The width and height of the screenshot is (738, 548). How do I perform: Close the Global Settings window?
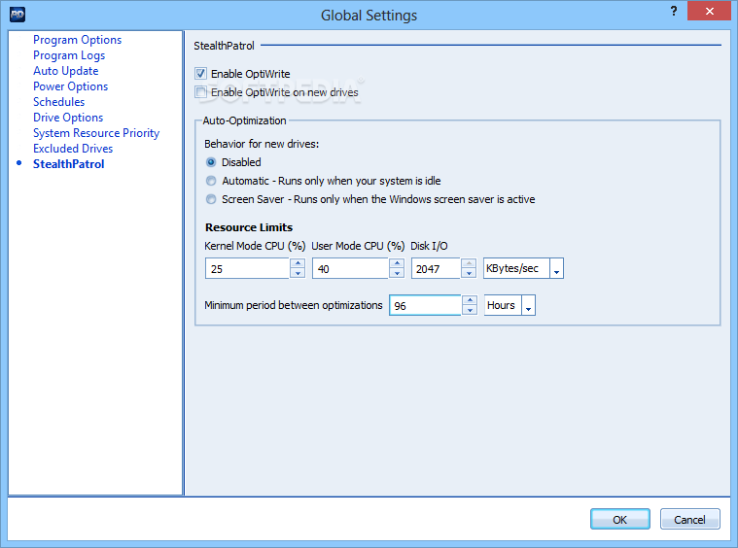(x=709, y=11)
